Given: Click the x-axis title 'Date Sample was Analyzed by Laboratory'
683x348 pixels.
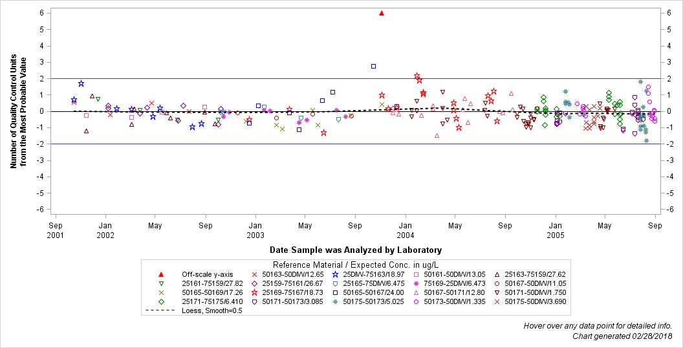Looking at the screenshot, I should click(x=356, y=250).
